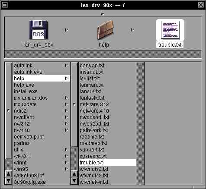Click the divider handle dot above icon path
The height and width of the screenshot is (189, 206).
point(103,14)
